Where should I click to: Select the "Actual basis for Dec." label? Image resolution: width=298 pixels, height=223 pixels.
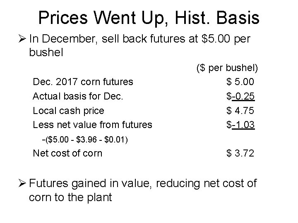[x=78, y=96]
